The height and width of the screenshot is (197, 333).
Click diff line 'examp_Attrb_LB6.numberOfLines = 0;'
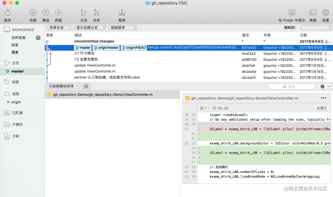242,172
